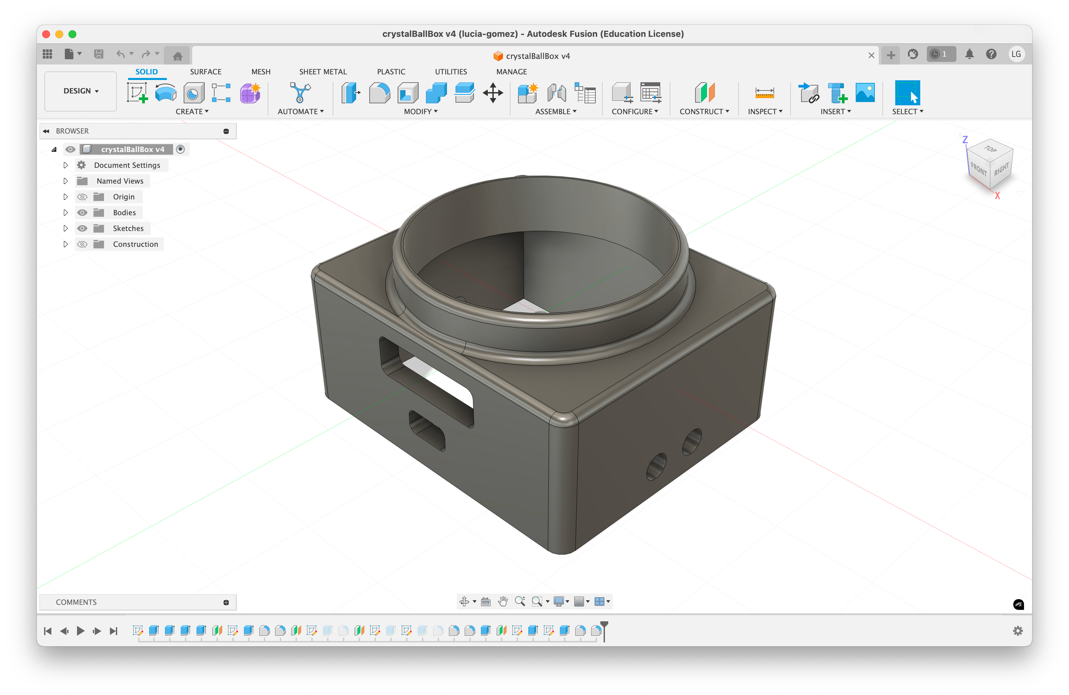Open the Notifications bell
Viewport: 1069px width, 695px height.
pos(969,54)
